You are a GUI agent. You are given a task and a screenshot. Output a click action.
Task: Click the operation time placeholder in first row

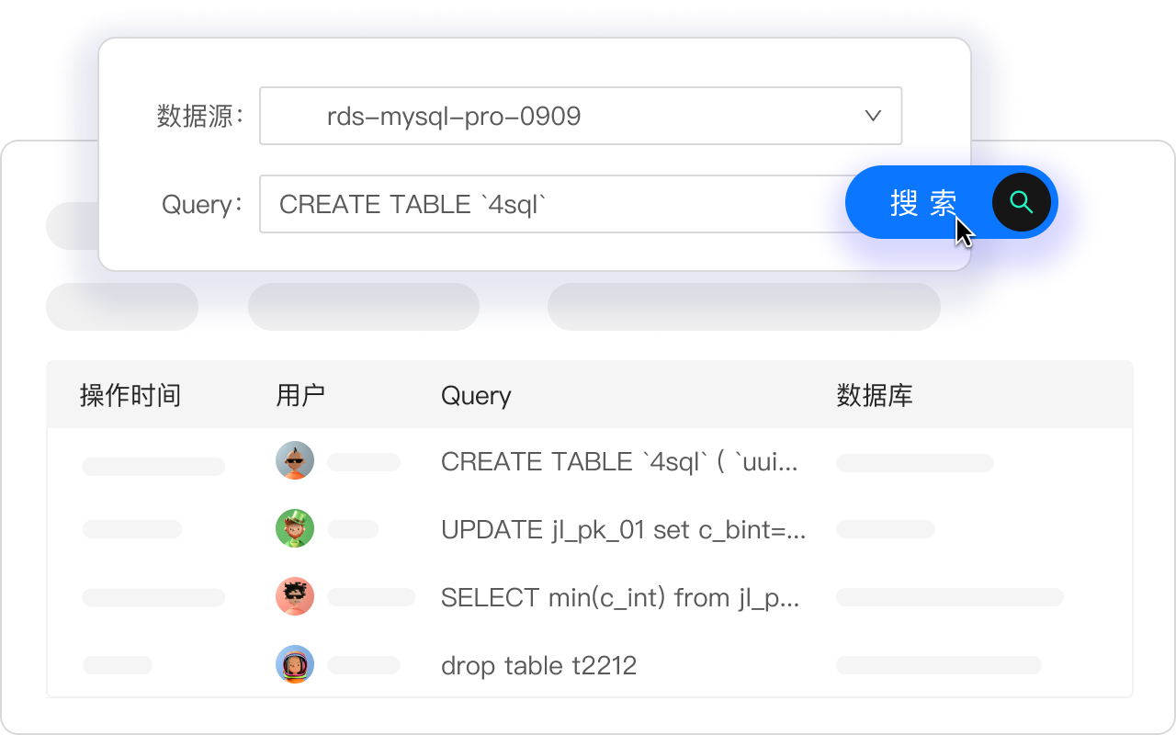click(x=153, y=467)
